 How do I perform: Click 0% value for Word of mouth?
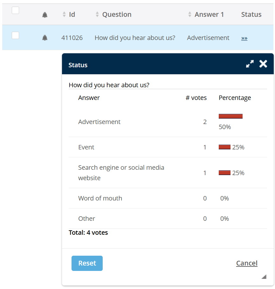click(224, 198)
